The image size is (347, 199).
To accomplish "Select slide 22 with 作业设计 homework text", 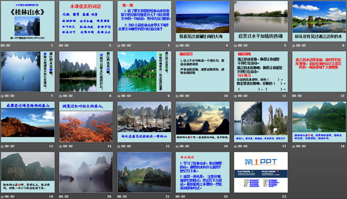I will click(202, 172).
